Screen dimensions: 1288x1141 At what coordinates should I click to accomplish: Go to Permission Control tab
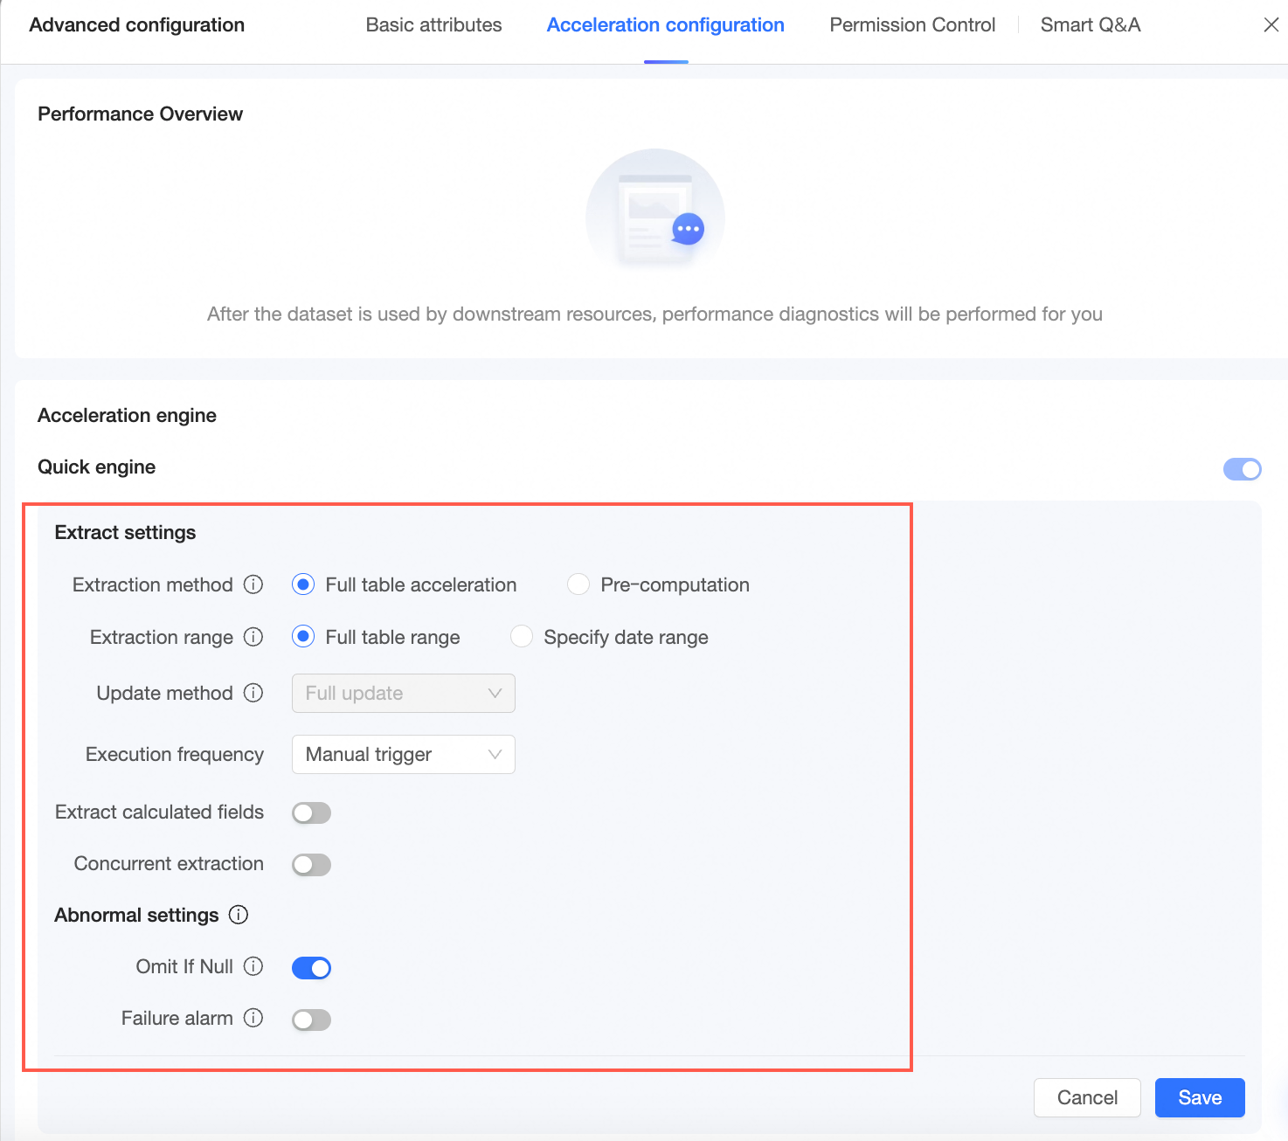pos(912,24)
